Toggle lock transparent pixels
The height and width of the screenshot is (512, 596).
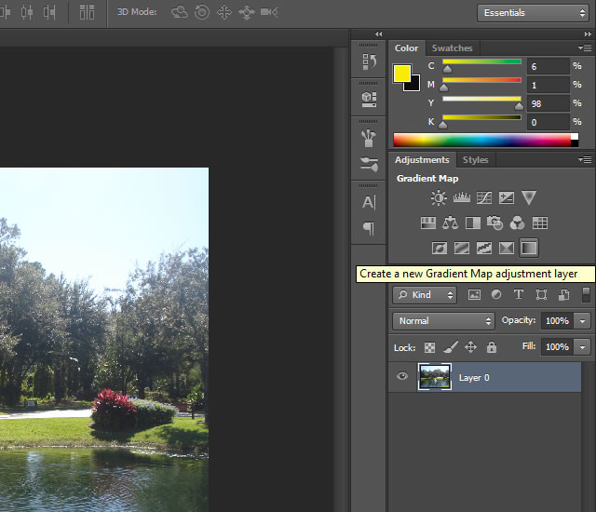tap(429, 347)
